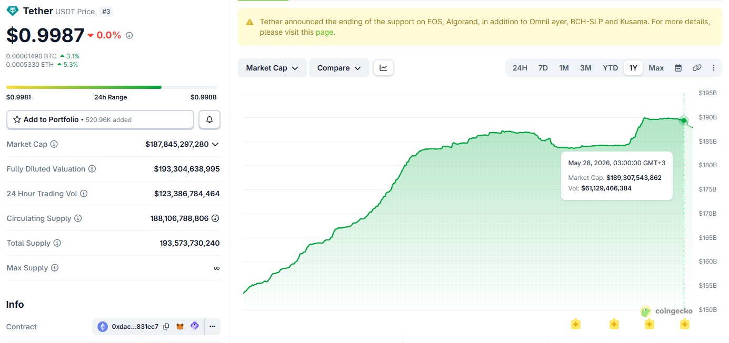Open Circulating Supply label info icon
This screenshot has width=729, height=343.
78,218
